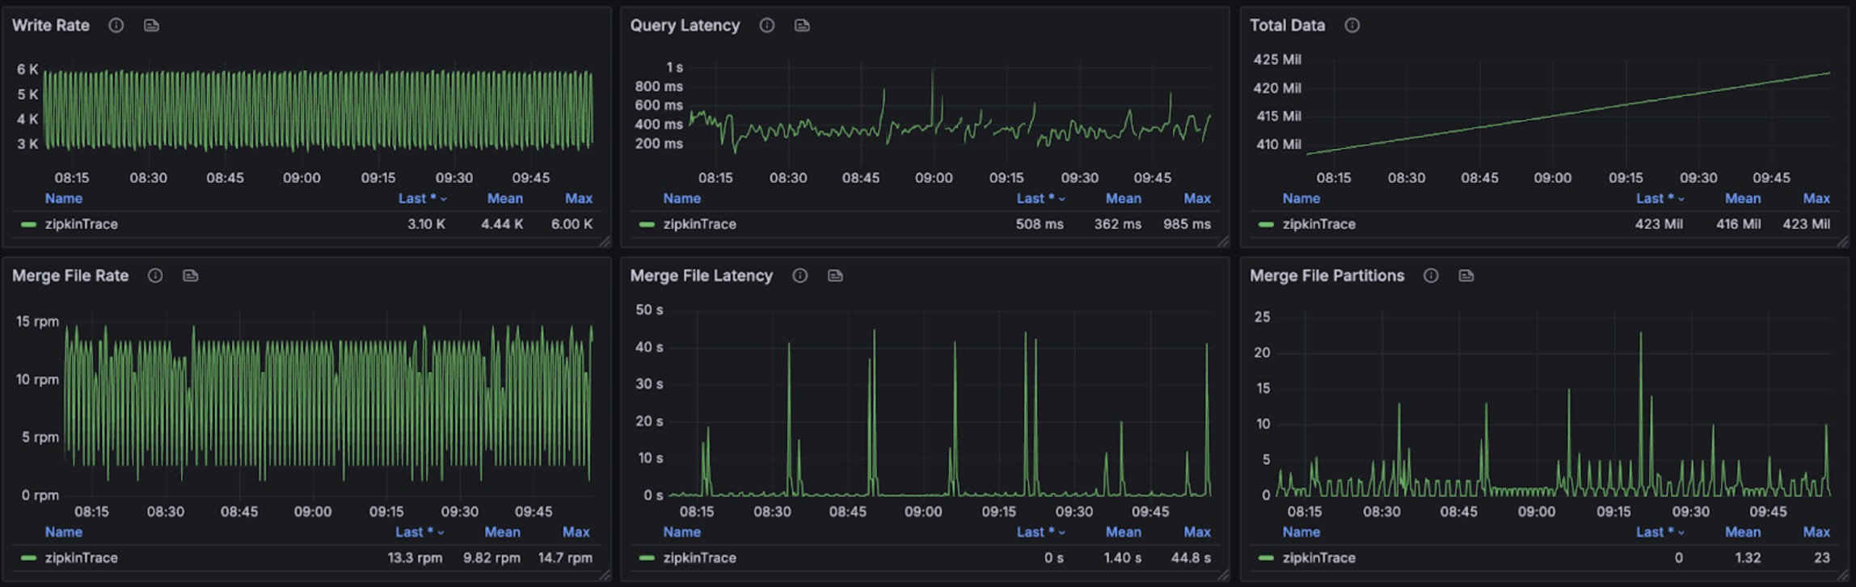Open the Merge File Latency links icon
Viewport: 1856px width, 587px height.
(835, 276)
